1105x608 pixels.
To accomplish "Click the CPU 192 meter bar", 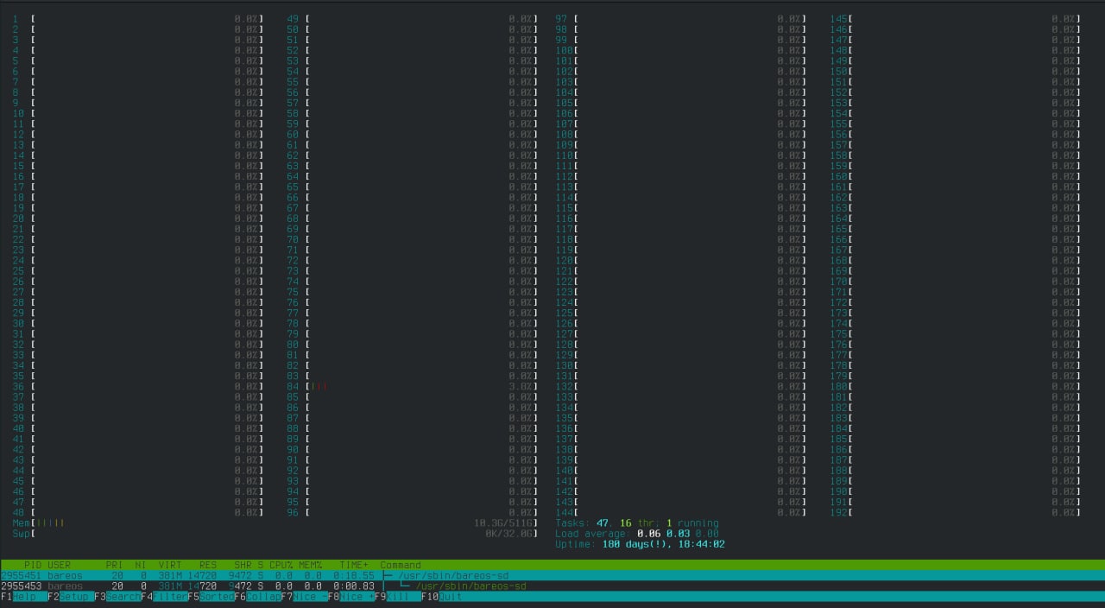I will click(x=956, y=512).
